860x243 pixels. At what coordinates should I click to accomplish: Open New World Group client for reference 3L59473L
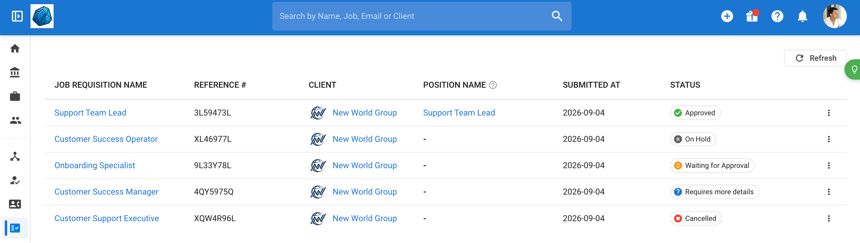coord(364,113)
